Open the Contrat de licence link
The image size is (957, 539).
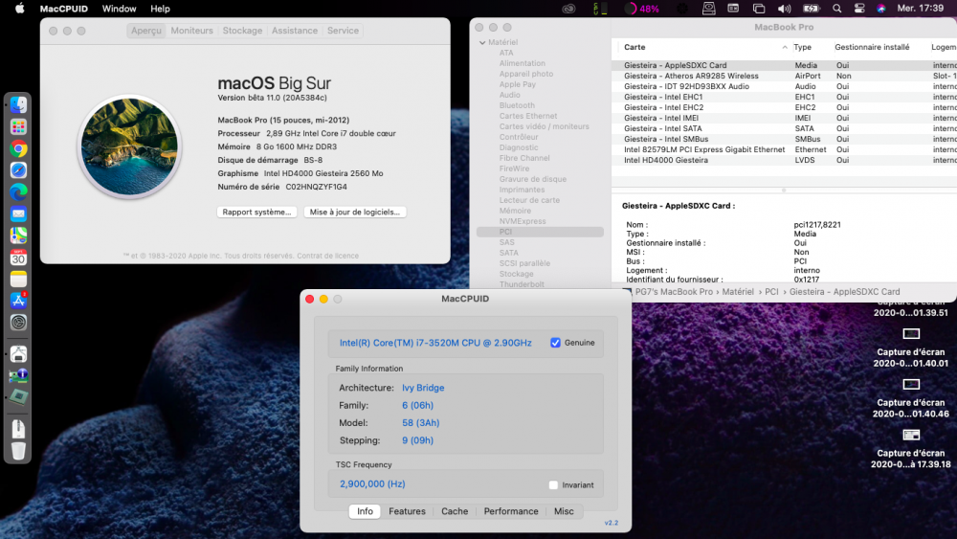(327, 256)
